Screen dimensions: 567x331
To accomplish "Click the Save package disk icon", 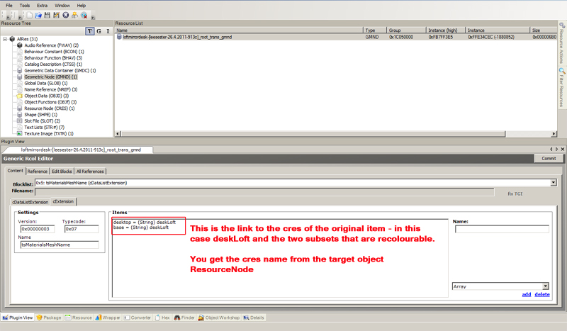I will [47, 15].
